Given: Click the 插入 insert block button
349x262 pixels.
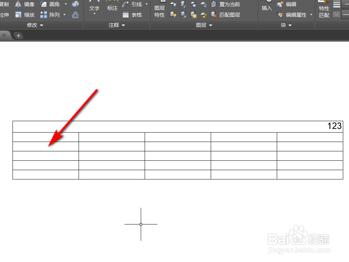Looking at the screenshot, I should (267, 8).
